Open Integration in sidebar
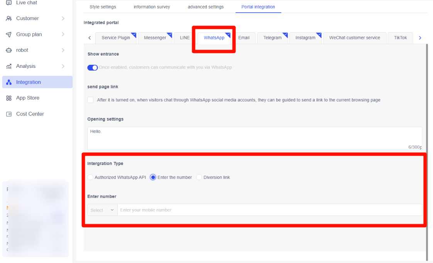Screen dimensions: 433x263 pos(37,82)
